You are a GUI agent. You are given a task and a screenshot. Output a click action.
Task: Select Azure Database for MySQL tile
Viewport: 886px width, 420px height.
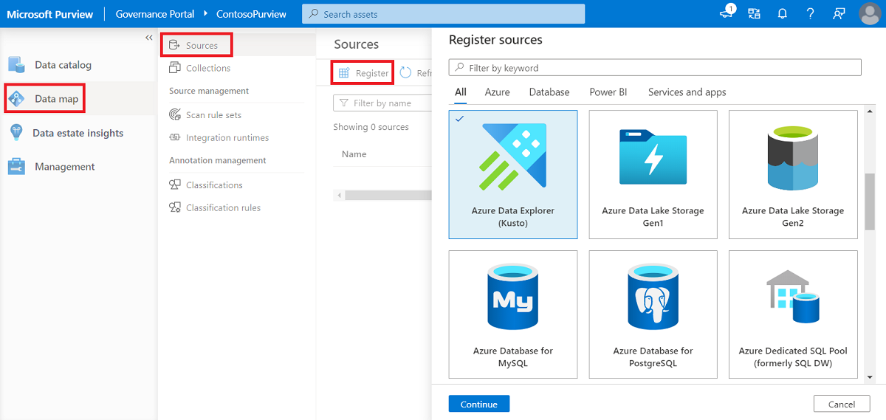tap(513, 314)
